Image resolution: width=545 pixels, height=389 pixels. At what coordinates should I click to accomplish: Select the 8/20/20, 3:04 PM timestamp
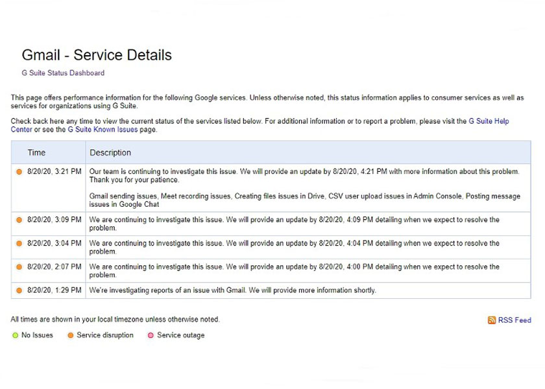coord(54,243)
